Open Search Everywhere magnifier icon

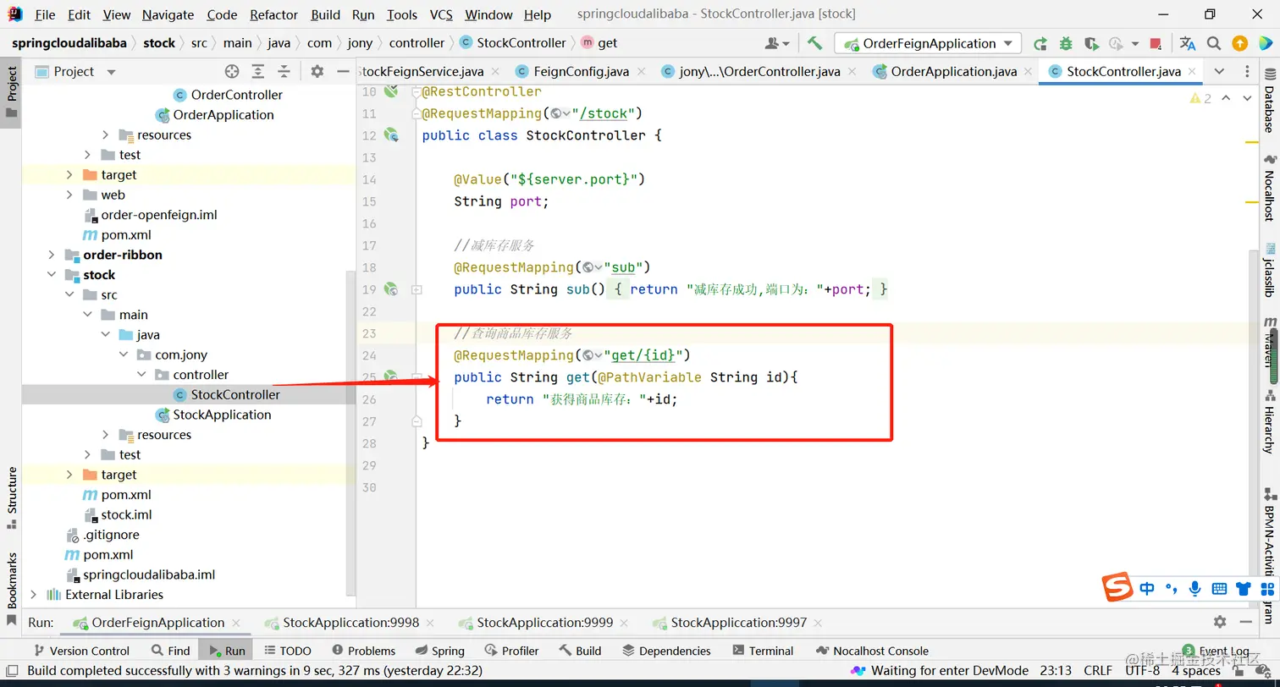point(1214,43)
